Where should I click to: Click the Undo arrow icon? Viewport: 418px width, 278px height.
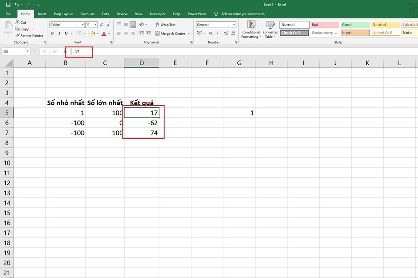pos(17,4)
